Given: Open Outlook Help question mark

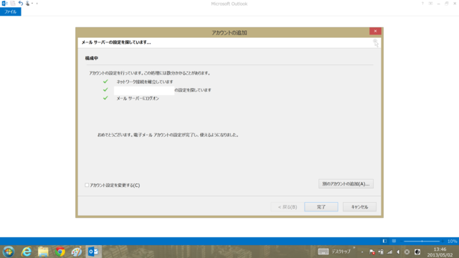Looking at the screenshot, I should (x=422, y=4).
